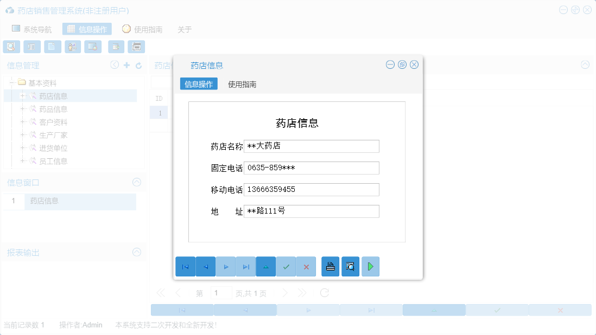Click the green run arrow in the dialog
This screenshot has height=335, width=596.
[x=370, y=266]
